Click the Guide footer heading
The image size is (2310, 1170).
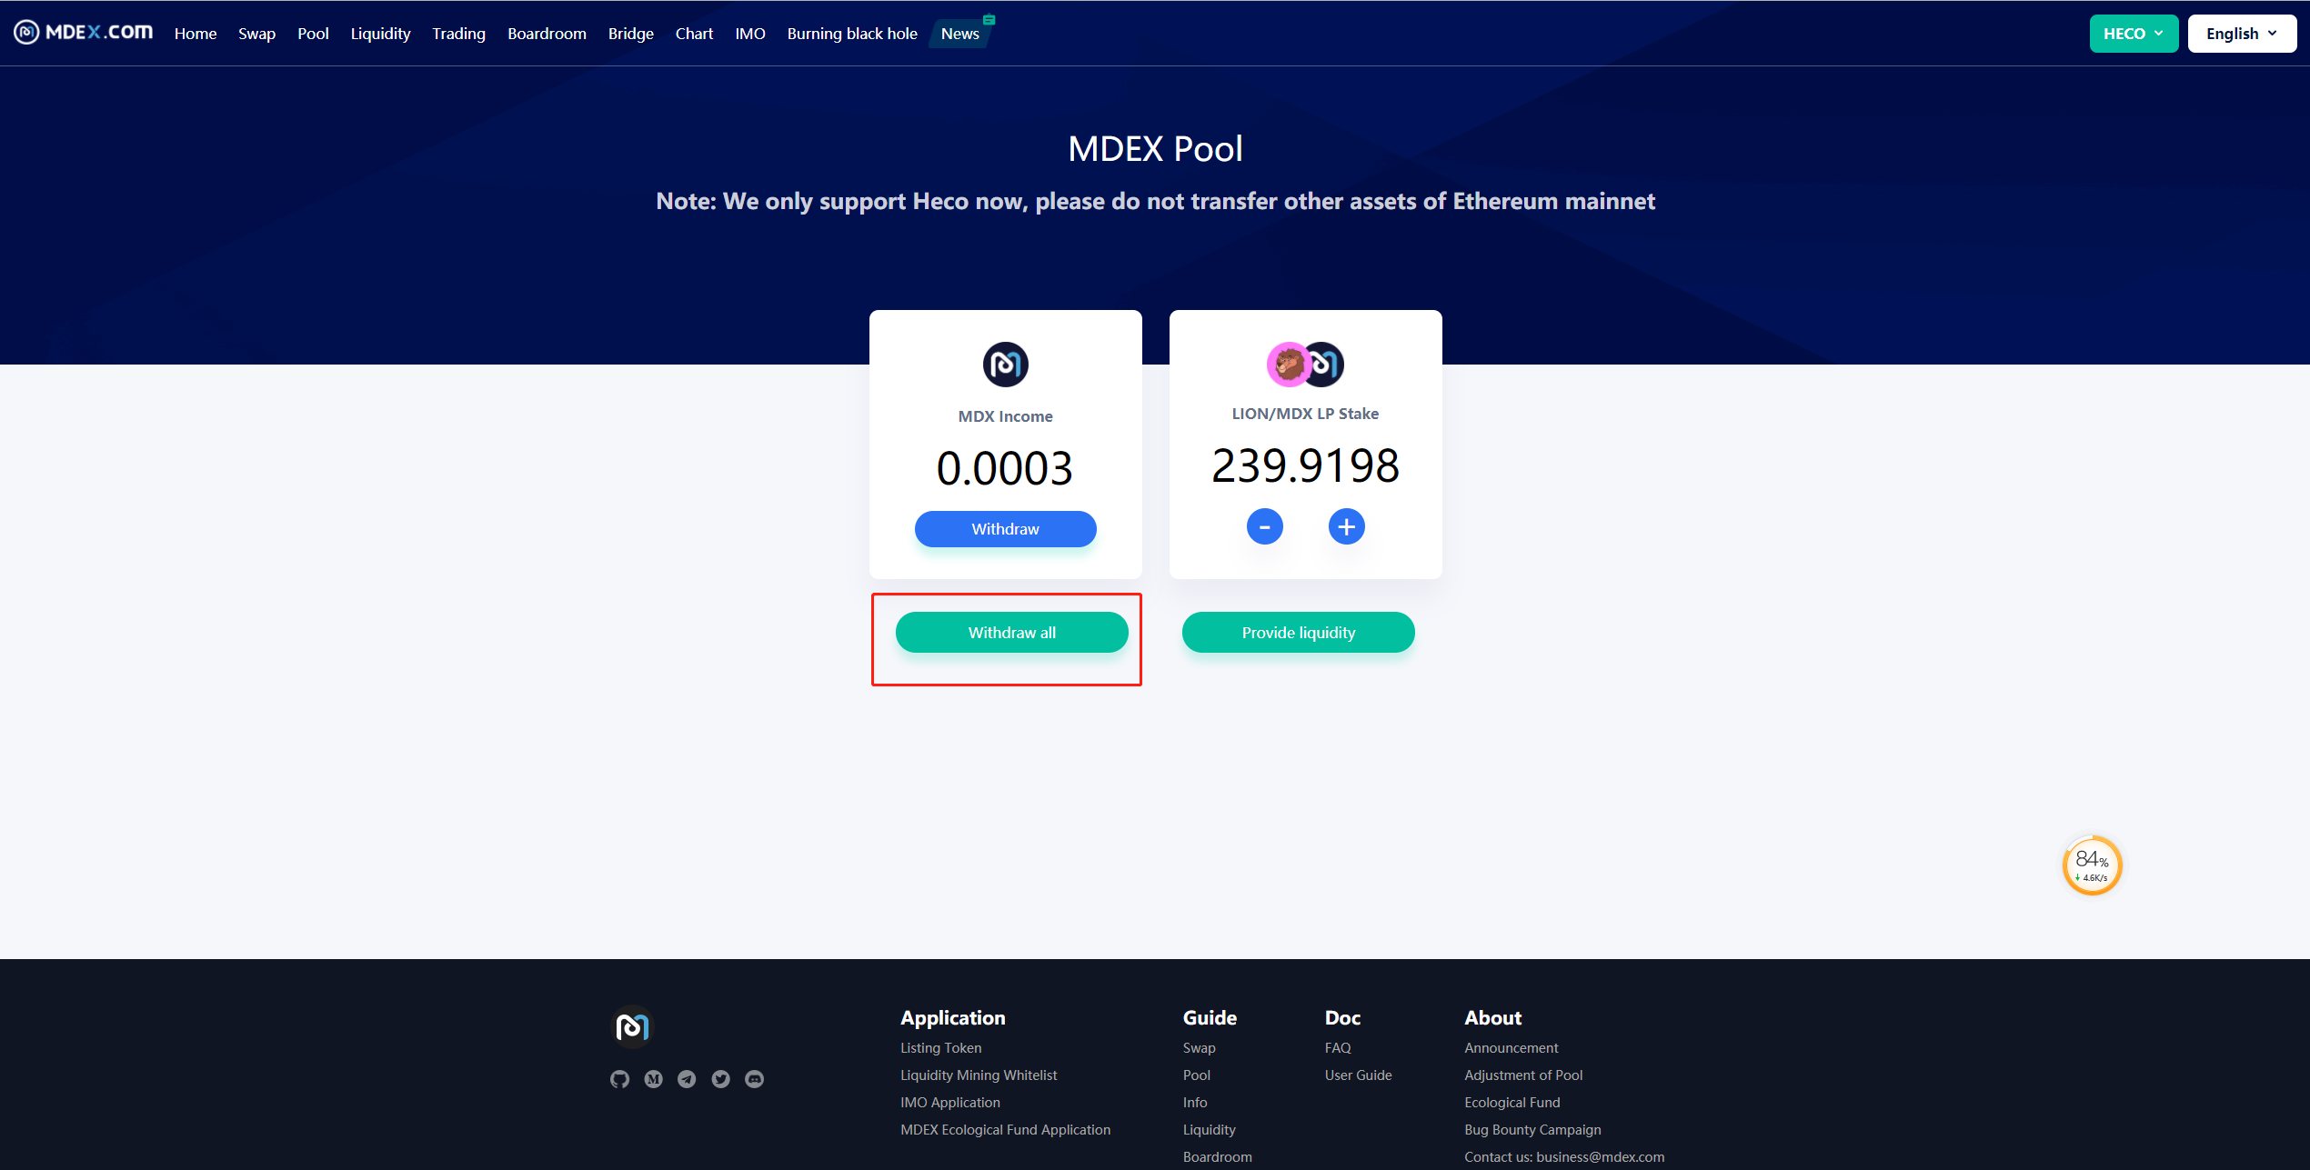1210,1018
